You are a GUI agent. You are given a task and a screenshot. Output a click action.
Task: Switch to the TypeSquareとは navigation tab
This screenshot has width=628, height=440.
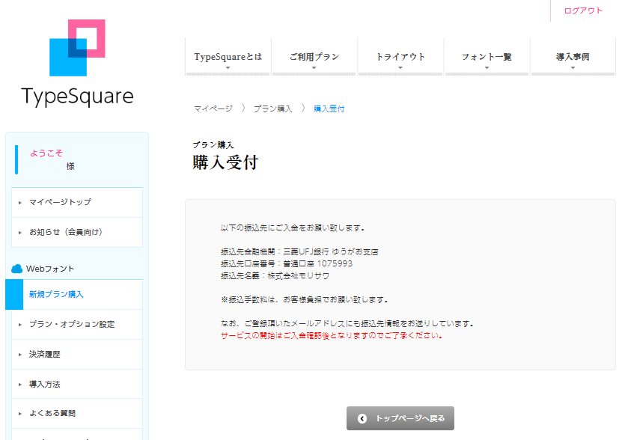pyautogui.click(x=228, y=56)
